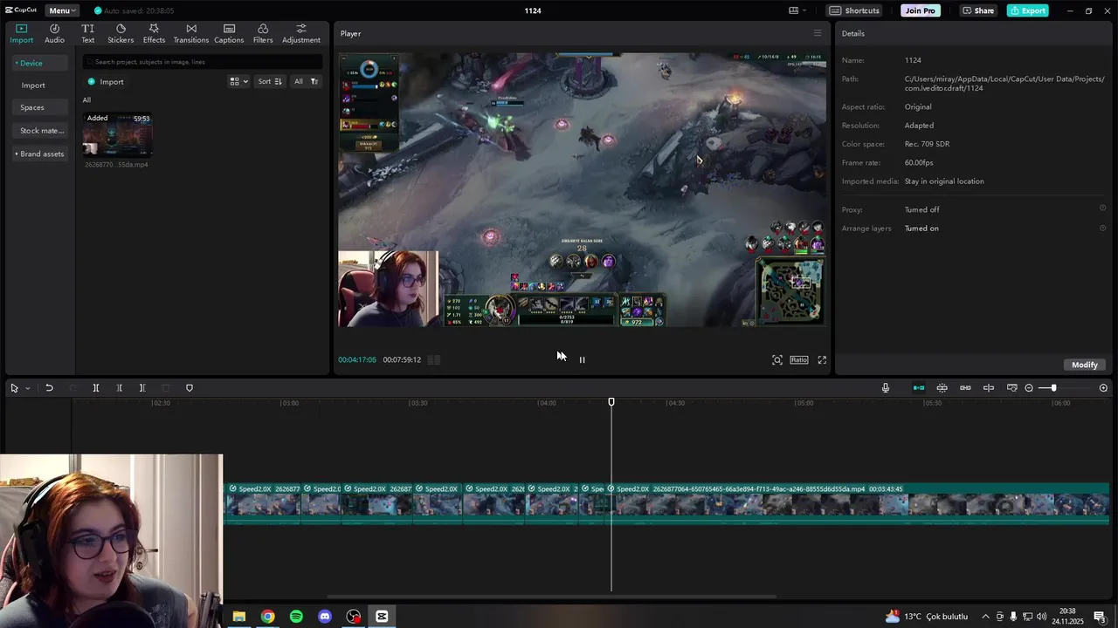Screen dimensions: 1118x628
Task: Open the Audio panel tab
Action: pos(54,33)
